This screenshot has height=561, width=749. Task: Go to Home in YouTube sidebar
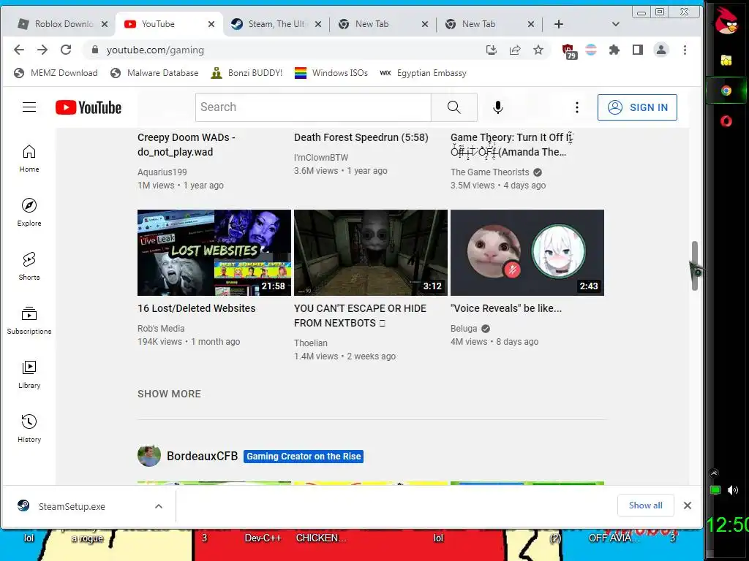click(x=29, y=159)
